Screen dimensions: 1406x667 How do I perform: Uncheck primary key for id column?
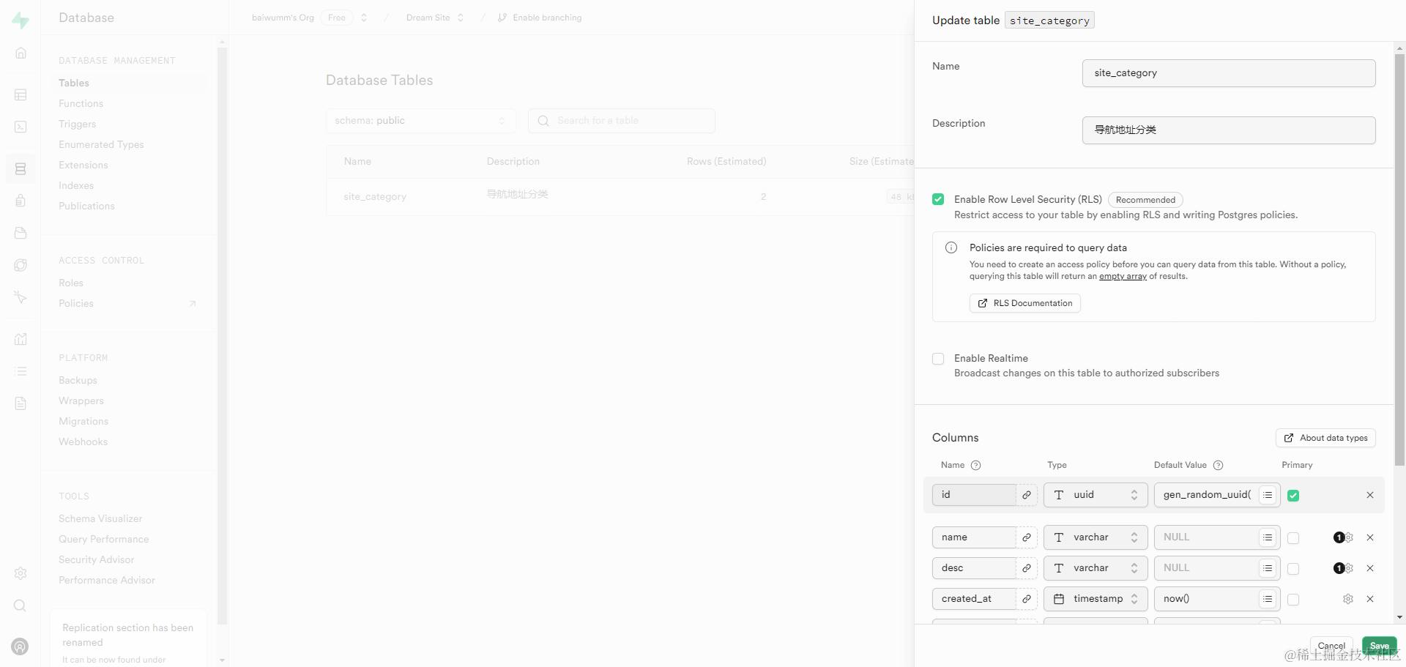[1293, 496]
